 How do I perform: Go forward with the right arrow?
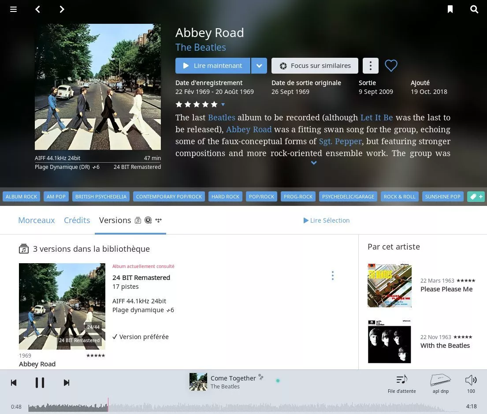[62, 9]
